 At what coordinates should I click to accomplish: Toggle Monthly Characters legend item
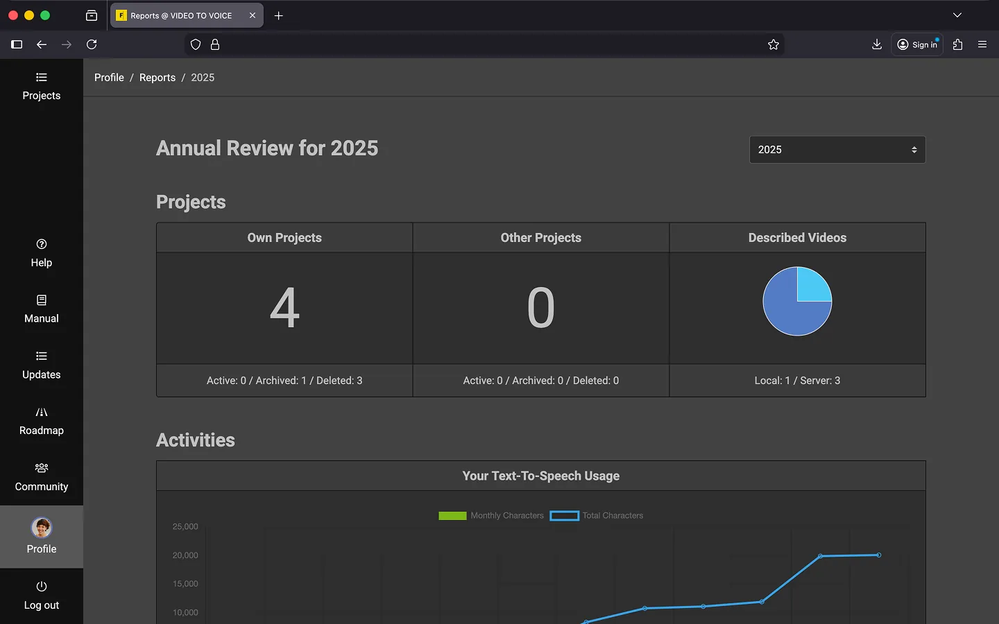coord(491,516)
